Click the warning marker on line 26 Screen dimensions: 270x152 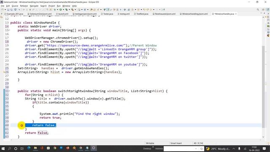click(x=4, y=72)
